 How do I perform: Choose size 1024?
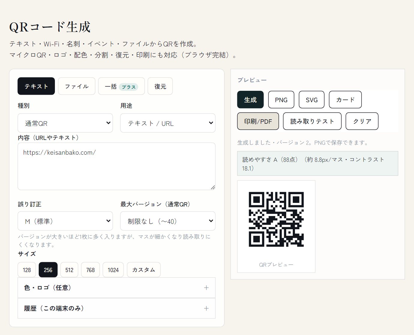pos(113,270)
